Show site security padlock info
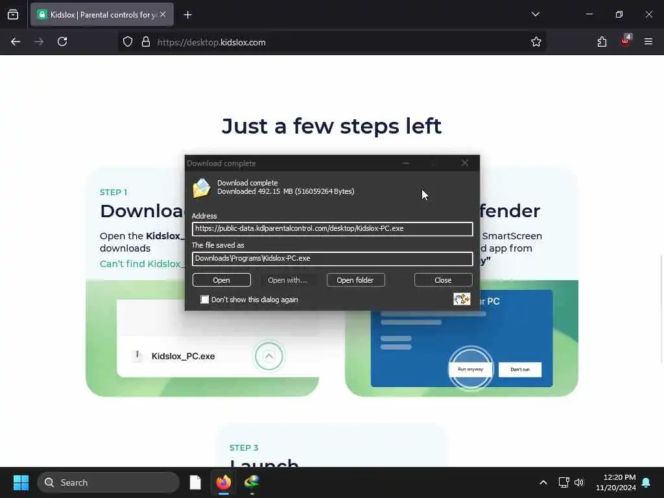Image resolution: width=664 pixels, height=498 pixels. [146, 42]
